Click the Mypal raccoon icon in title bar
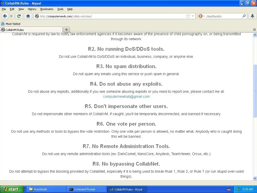Screen dimensions: 257x193 [x=2, y=3]
